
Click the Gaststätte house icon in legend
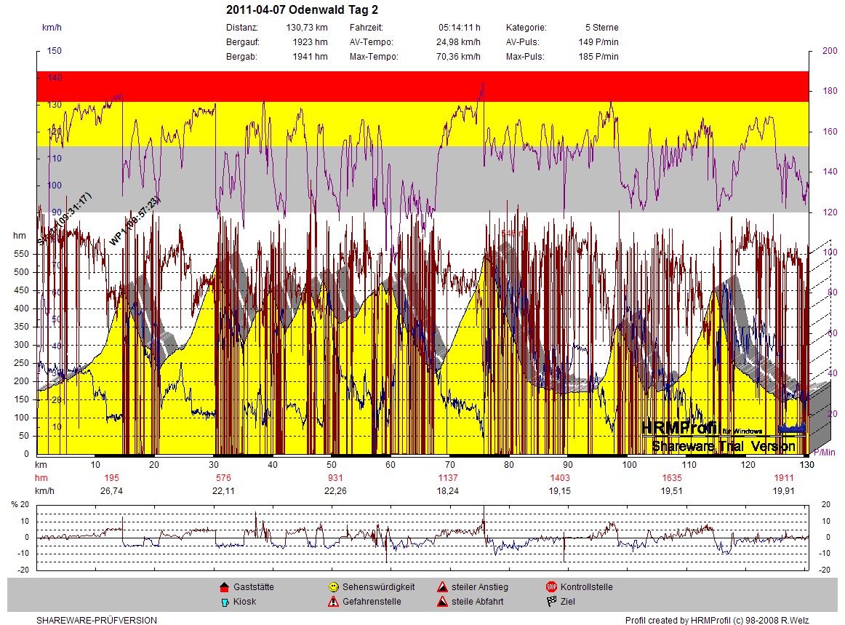click(x=224, y=587)
